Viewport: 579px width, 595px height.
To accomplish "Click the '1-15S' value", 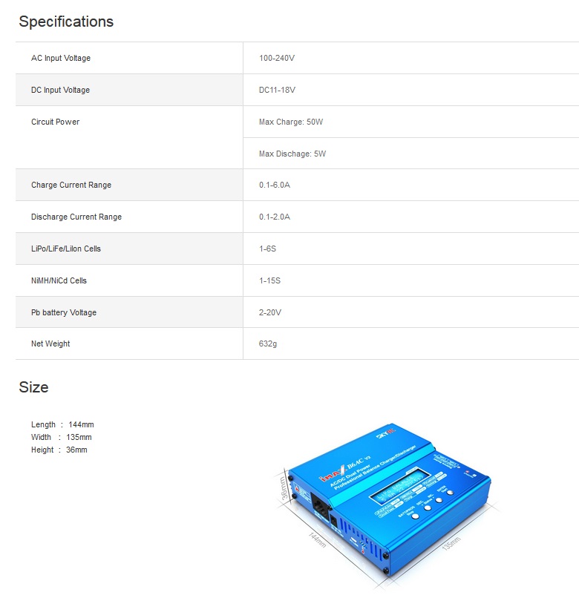I will (x=269, y=280).
